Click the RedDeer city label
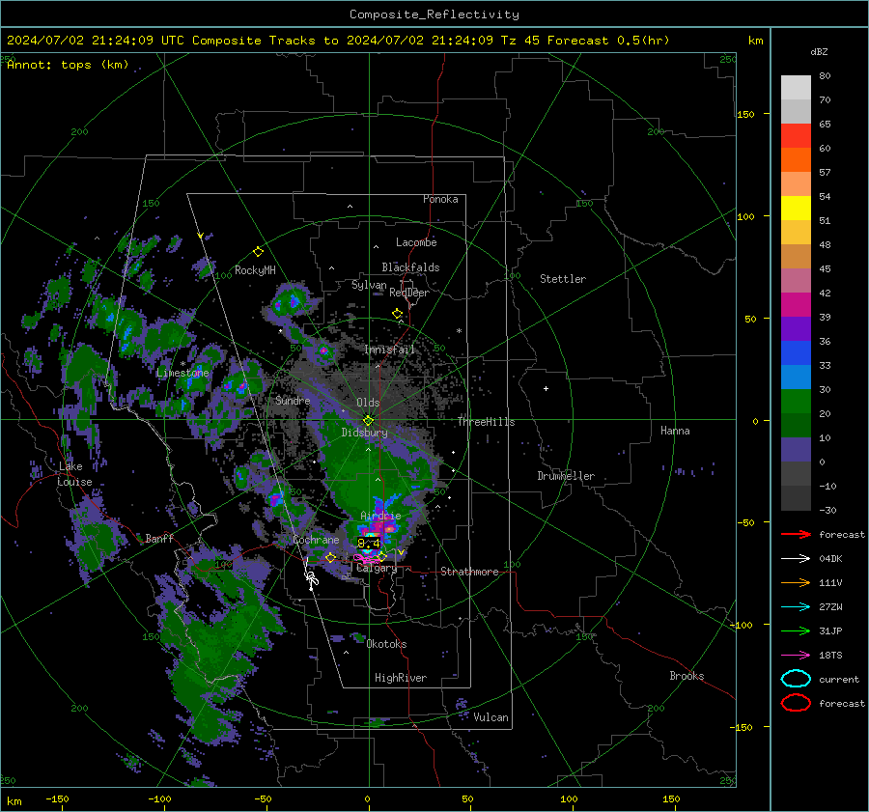869x812 pixels. (x=409, y=293)
